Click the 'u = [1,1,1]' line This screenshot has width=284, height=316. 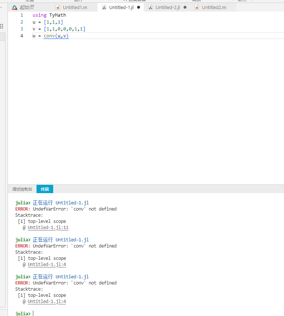48,22
